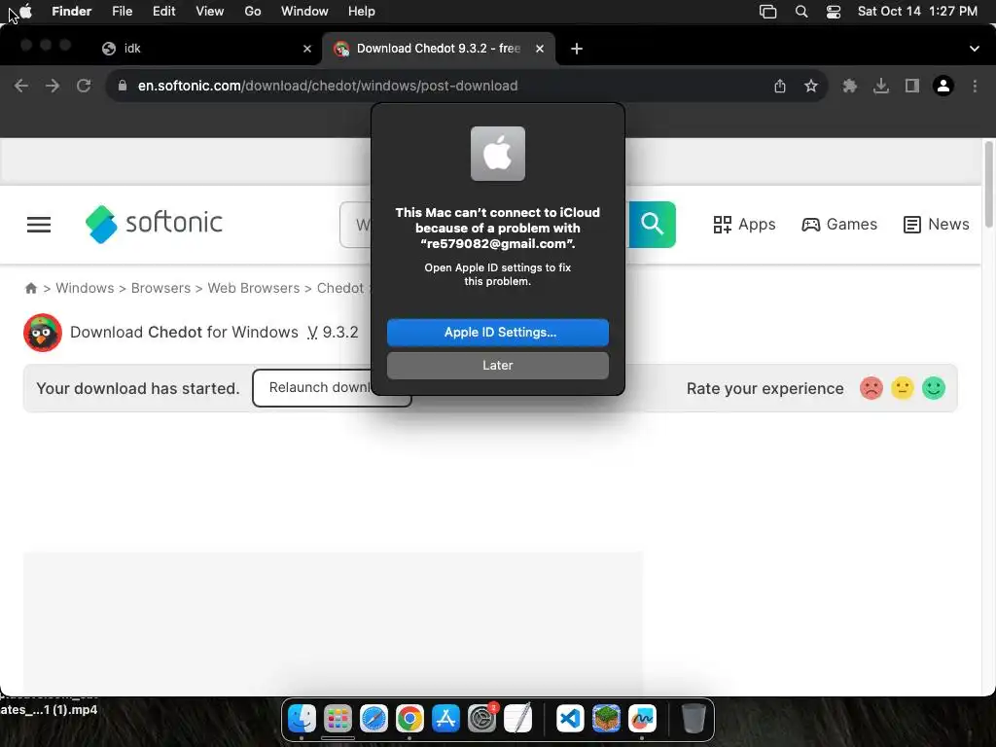The height and width of the screenshot is (747, 996).
Task: Open Google Chrome from the Dock
Action: 409,719
